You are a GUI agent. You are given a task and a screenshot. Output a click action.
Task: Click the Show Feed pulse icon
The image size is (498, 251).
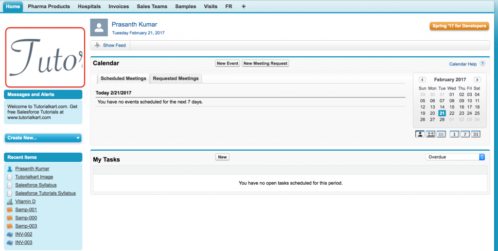[x=97, y=45]
